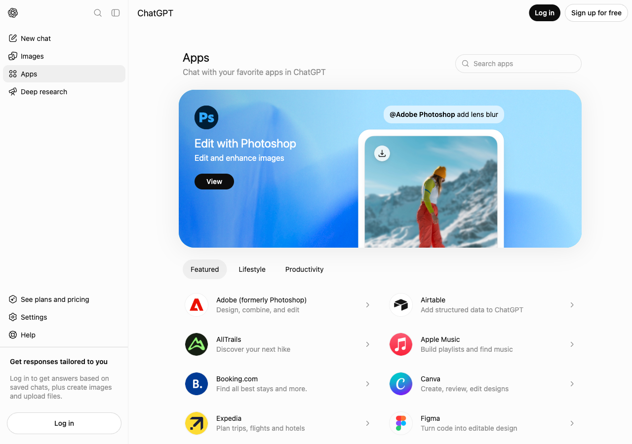Expand the Booking.com row chevron
This screenshot has height=444, width=632.
[367, 384]
